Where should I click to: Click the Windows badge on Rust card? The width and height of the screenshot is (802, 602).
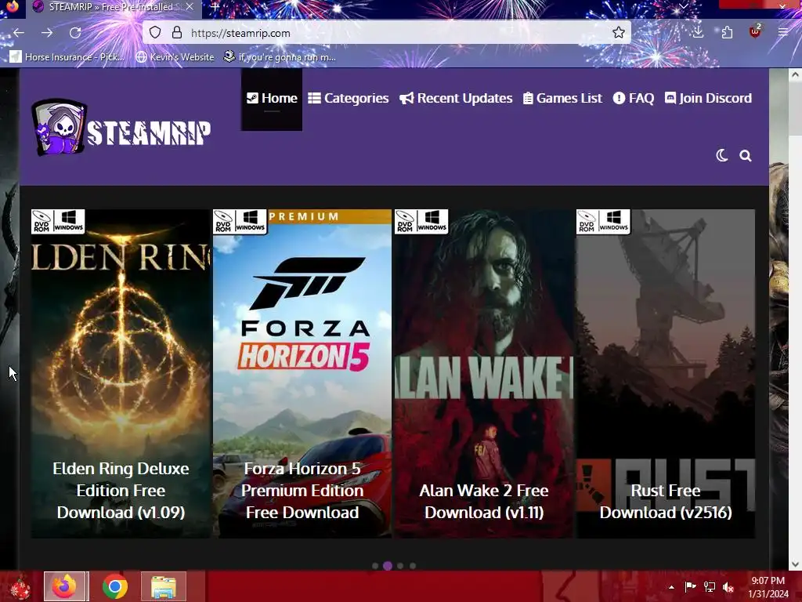click(x=614, y=221)
